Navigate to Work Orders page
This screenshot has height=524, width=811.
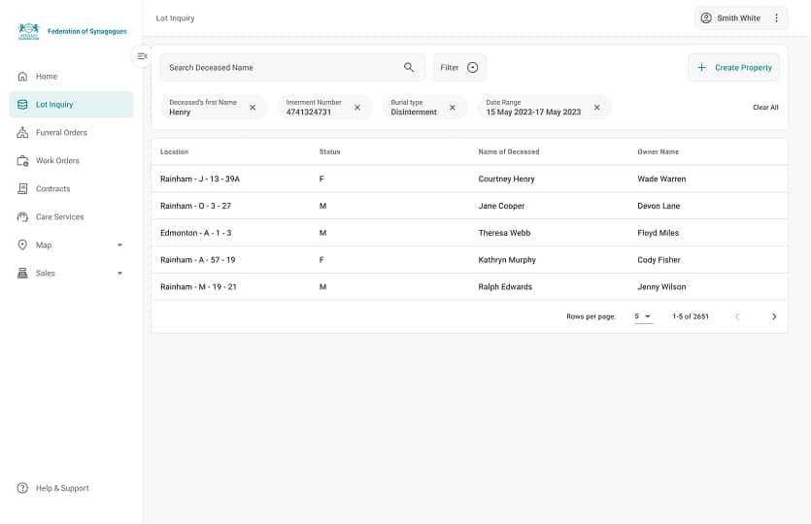click(57, 161)
